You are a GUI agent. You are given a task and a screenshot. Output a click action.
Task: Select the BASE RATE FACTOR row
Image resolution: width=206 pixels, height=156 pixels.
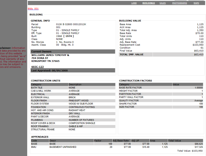point(161,88)
